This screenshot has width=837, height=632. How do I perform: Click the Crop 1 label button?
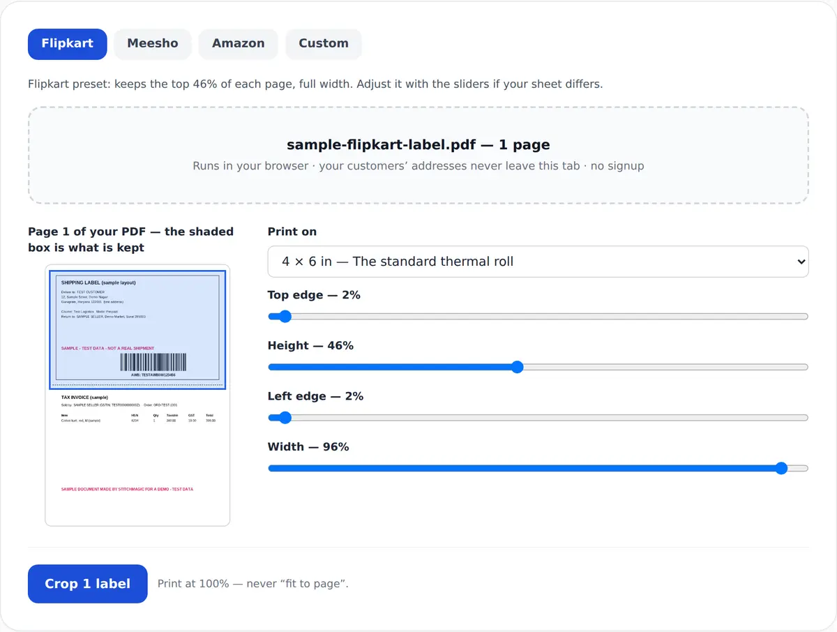click(88, 584)
